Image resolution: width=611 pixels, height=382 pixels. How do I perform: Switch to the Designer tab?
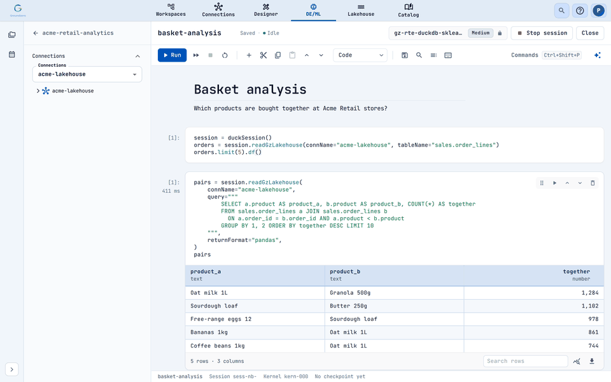(x=266, y=10)
